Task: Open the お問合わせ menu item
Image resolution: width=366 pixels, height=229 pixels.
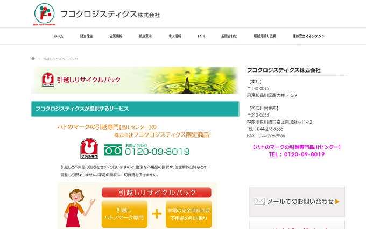Action: pos(229,36)
